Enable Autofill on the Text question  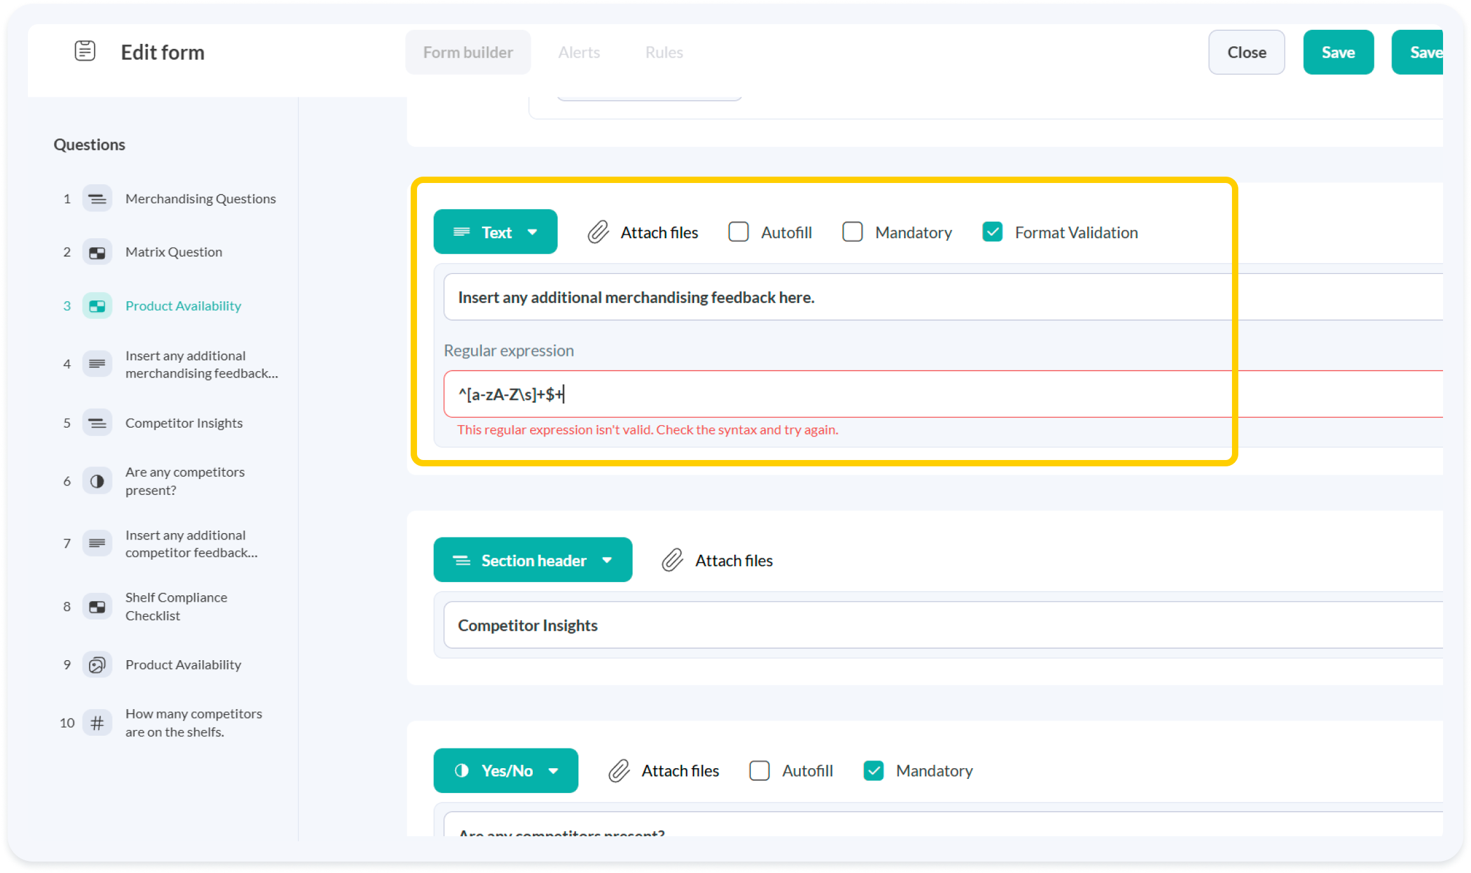pos(739,232)
